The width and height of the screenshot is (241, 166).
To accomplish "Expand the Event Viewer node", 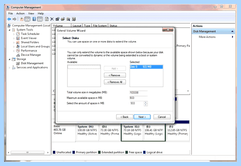I will (14, 38).
